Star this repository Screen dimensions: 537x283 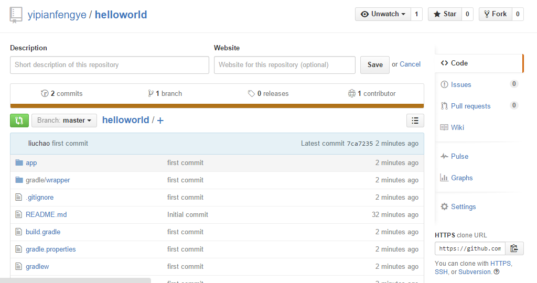coord(444,14)
